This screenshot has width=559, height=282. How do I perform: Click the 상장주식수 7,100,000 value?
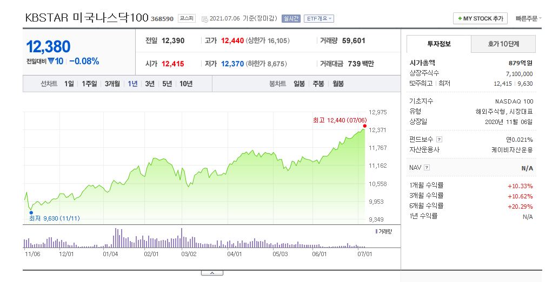pyautogui.click(x=519, y=74)
